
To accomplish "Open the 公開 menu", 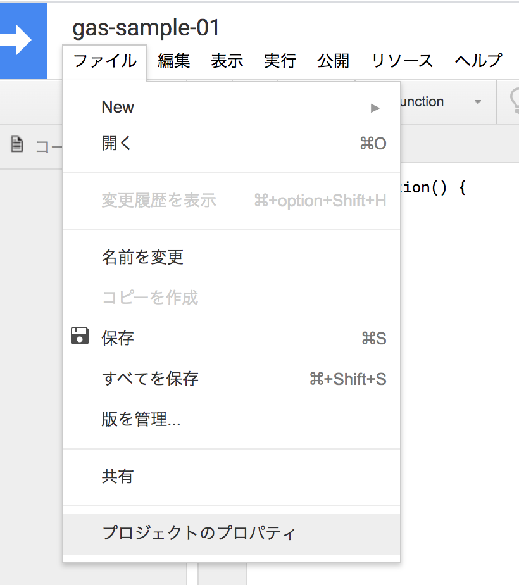I will (x=333, y=61).
